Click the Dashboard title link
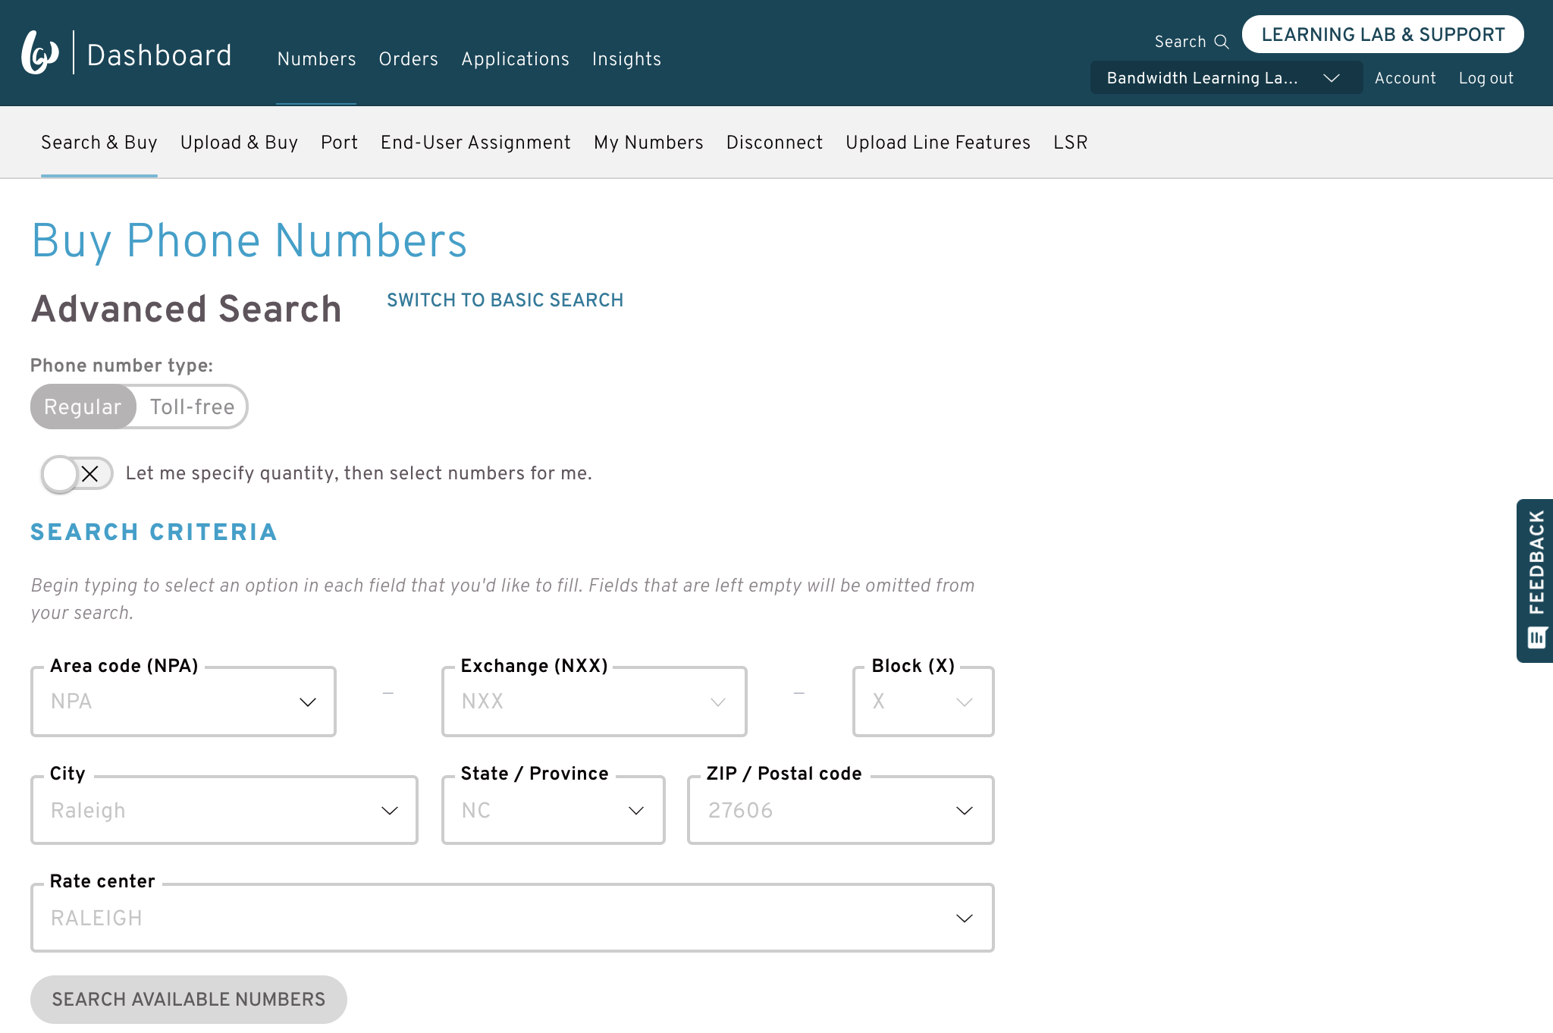 tap(159, 55)
